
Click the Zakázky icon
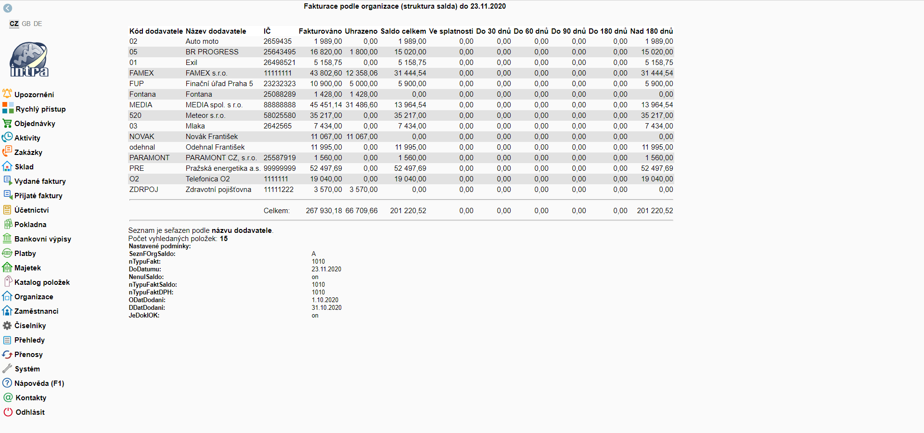tap(7, 152)
